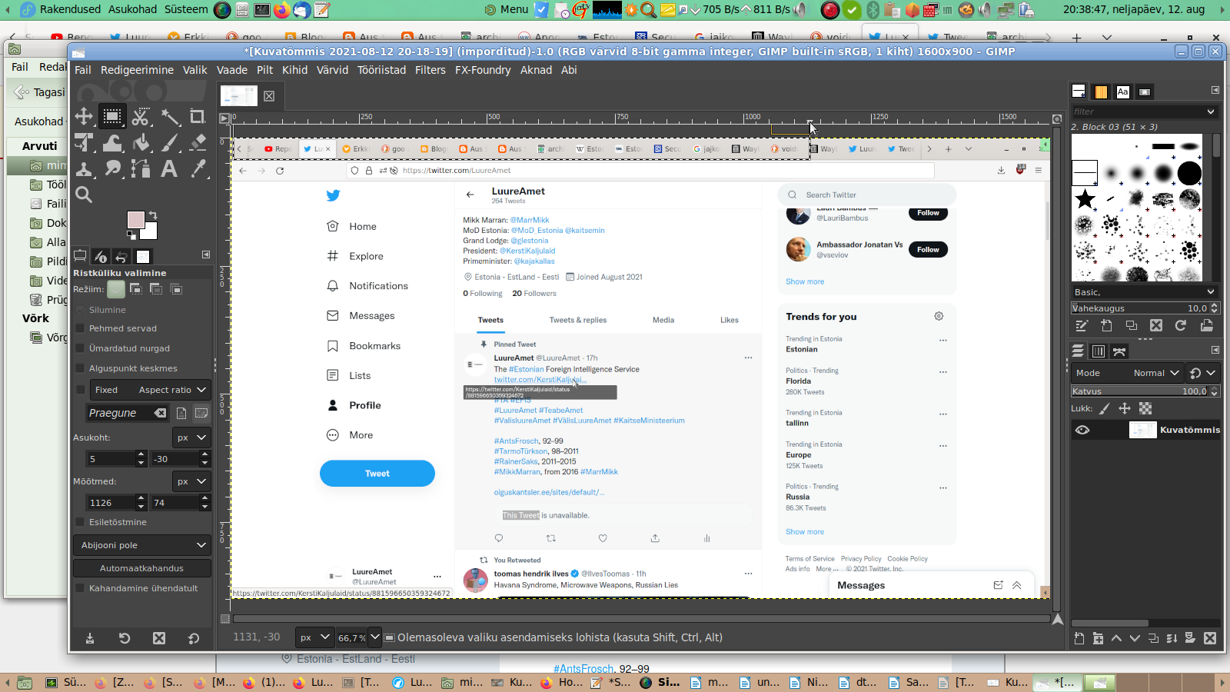
Task: Open the Mõõtmed unit px dropdown
Action: [x=191, y=481]
